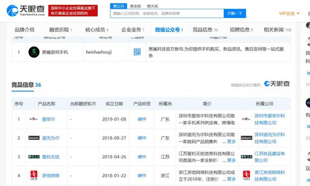
Task: Click 硬件 tag in 爱帝尔 row
Action: [142, 119]
